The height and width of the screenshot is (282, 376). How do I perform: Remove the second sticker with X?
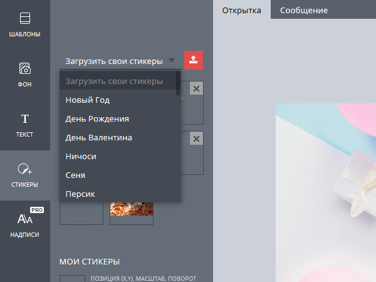[196, 138]
